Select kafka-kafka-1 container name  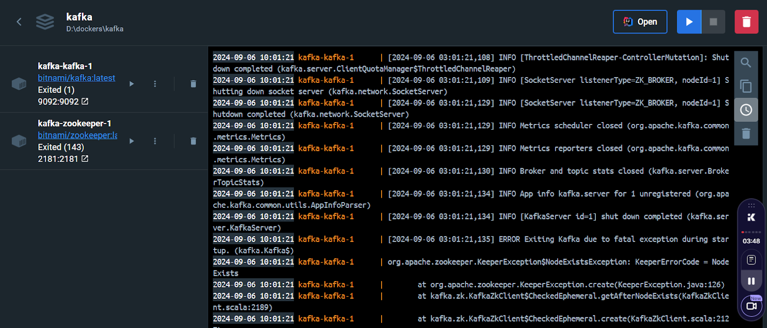[x=65, y=66]
